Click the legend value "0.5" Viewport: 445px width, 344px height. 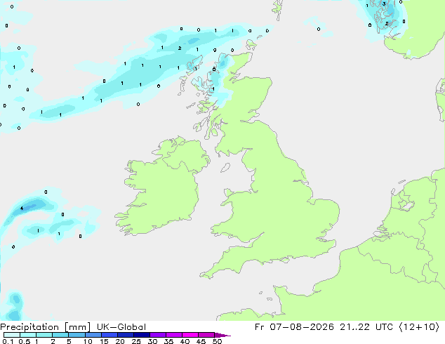click(x=24, y=341)
